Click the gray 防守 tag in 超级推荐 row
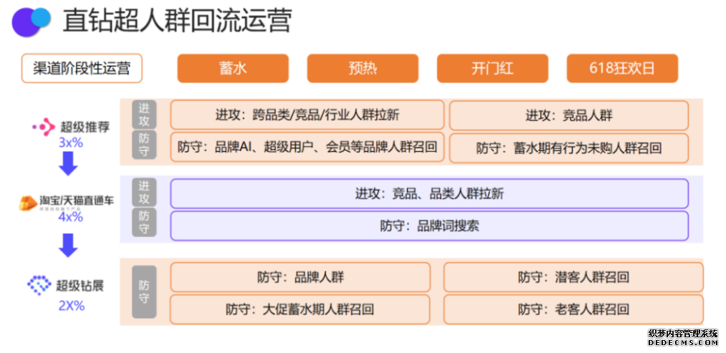 tap(144, 145)
